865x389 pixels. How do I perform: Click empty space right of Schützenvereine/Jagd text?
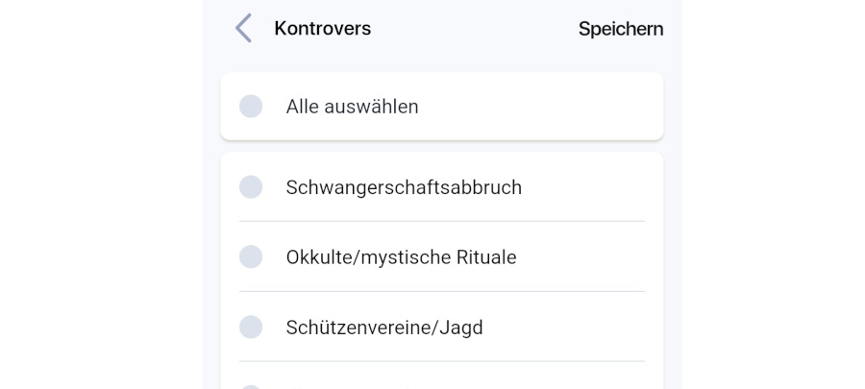pos(567,328)
